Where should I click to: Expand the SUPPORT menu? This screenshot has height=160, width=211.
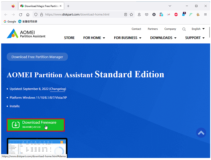click(195, 38)
